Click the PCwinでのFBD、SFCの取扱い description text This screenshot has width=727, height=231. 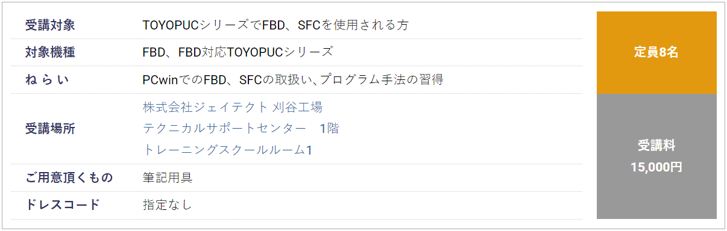(293, 79)
